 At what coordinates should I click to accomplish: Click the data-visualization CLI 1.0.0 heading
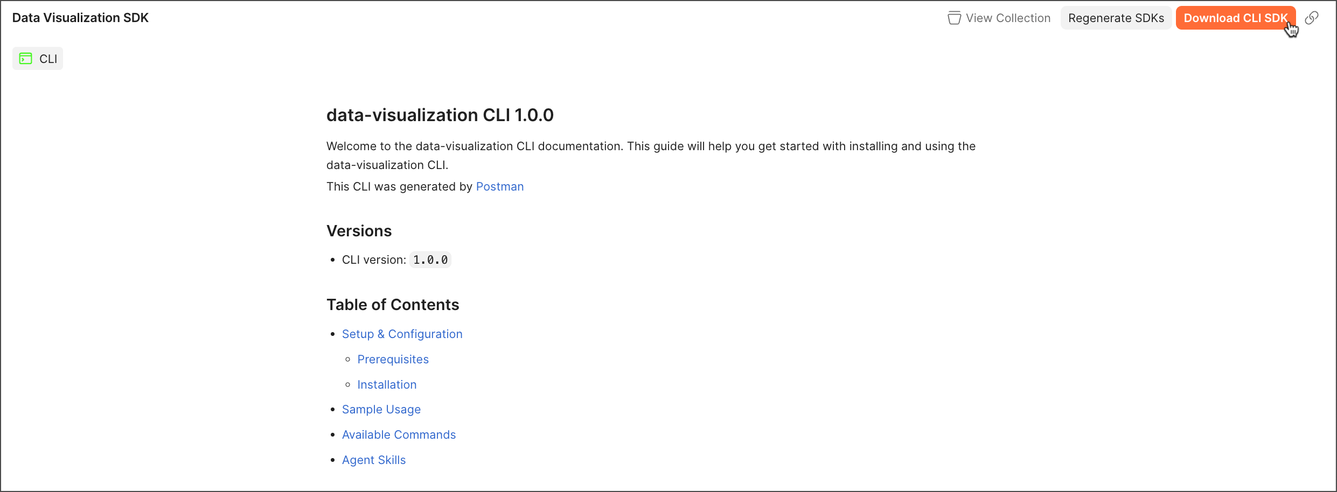(440, 115)
